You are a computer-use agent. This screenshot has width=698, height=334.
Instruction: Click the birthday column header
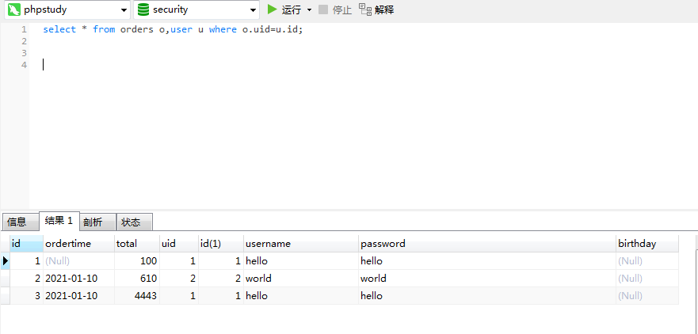coord(647,243)
